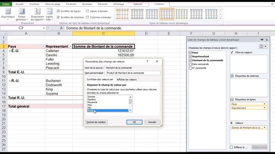Viewport: 275px width, 154px height.
Task: Open the Mise en page tab
Action: pyautogui.click(x=52, y=4)
